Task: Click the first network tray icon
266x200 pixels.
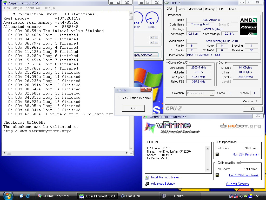Action: 231,196
